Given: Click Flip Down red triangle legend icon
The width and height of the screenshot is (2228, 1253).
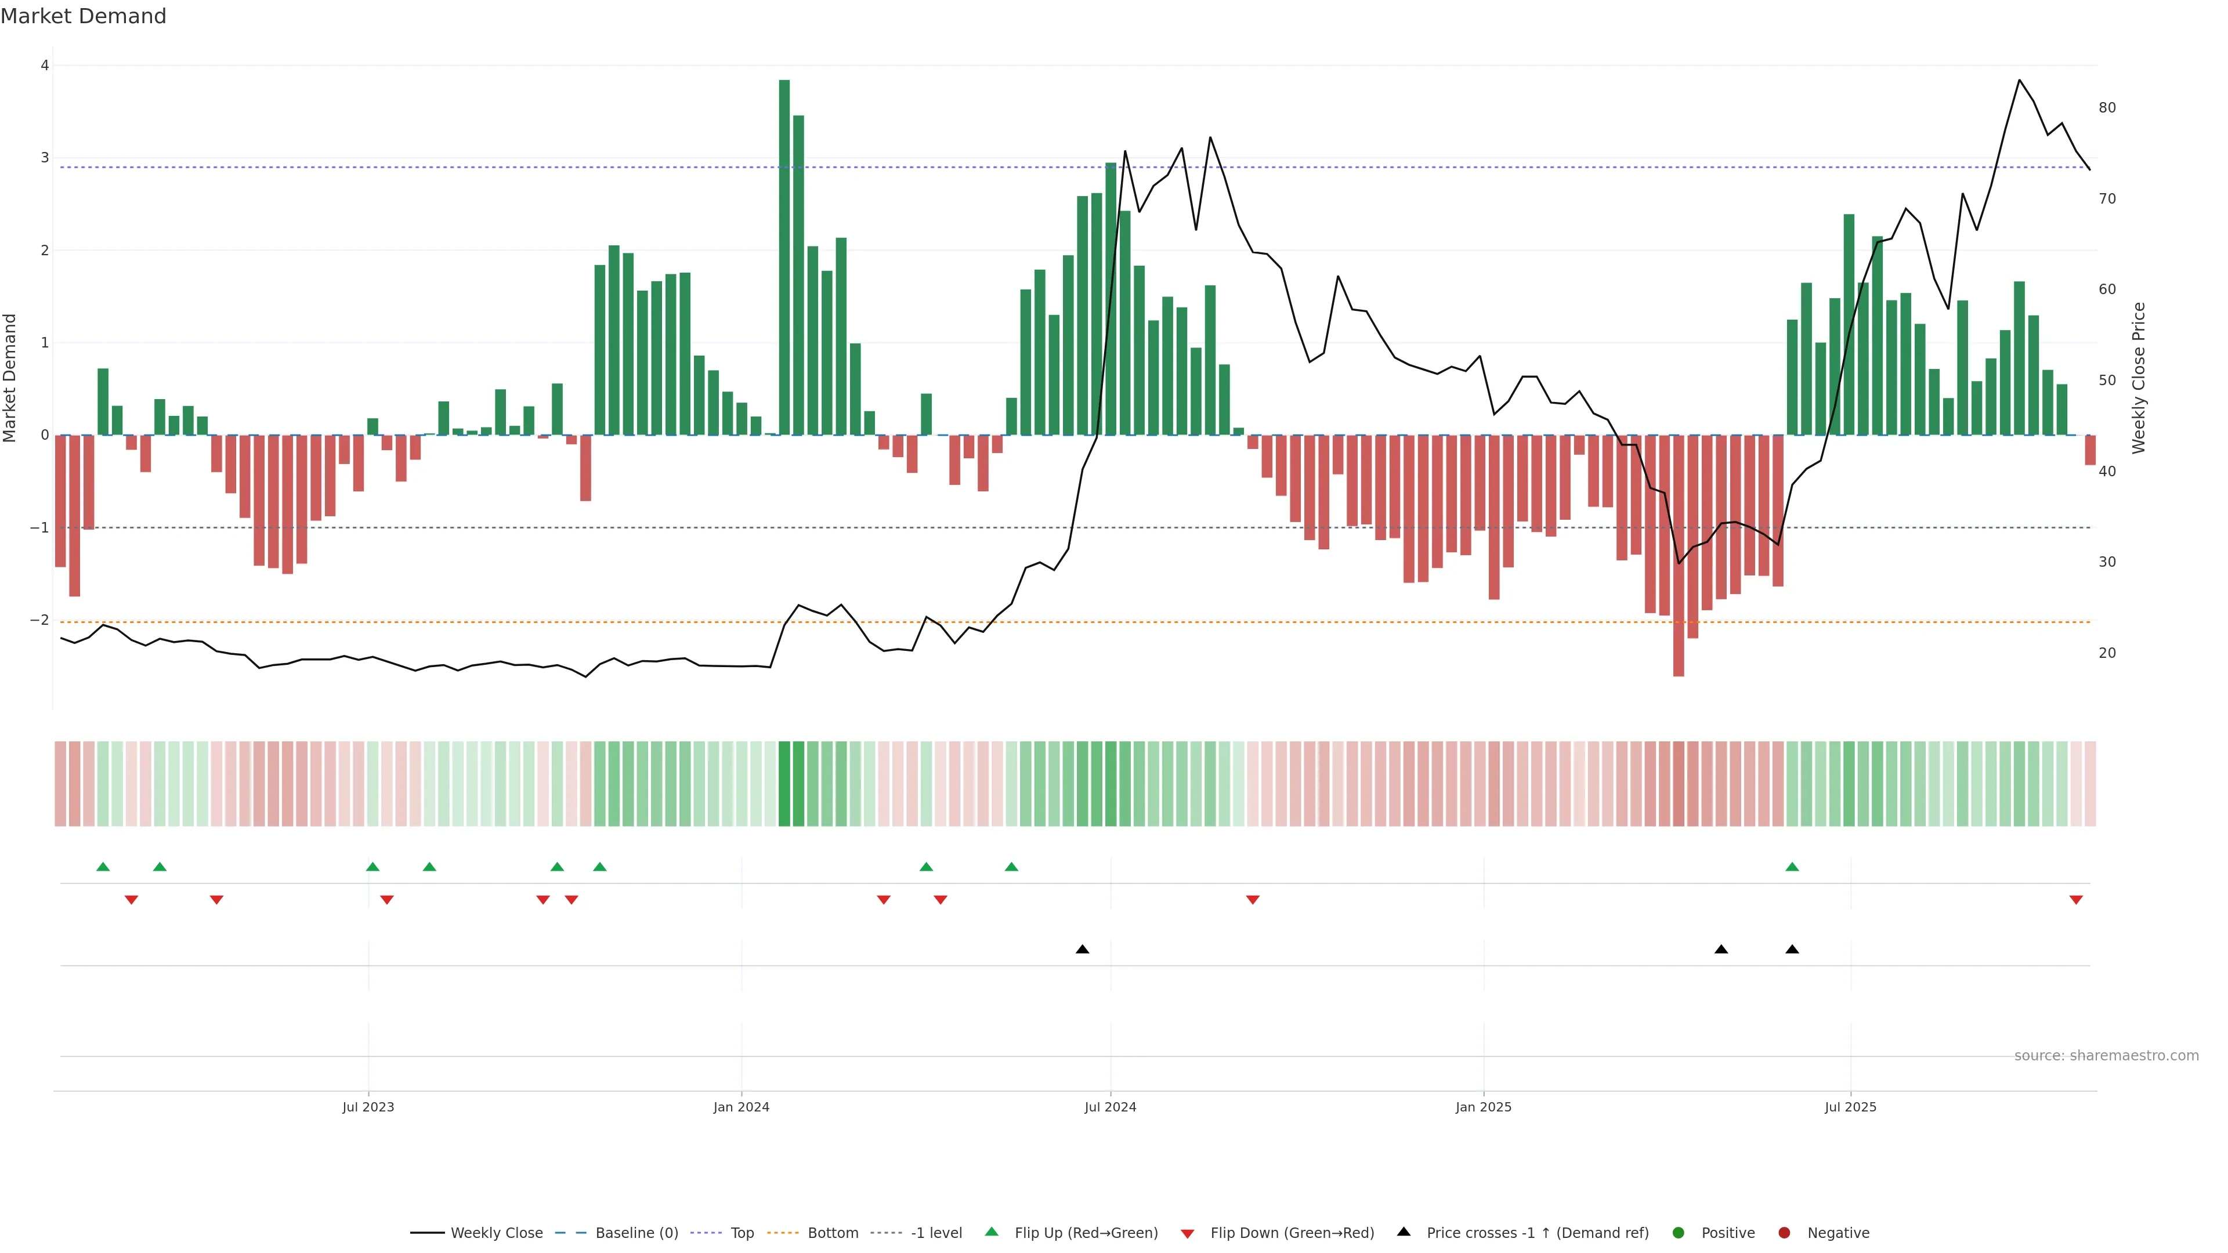Looking at the screenshot, I should [x=1188, y=1233].
